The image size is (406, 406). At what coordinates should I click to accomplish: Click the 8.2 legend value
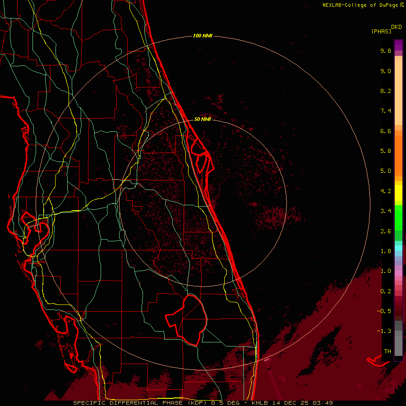coord(386,91)
